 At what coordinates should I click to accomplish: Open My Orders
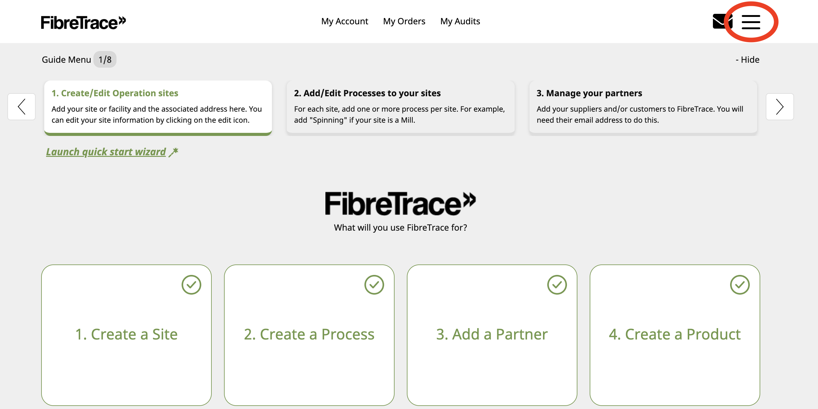click(404, 21)
